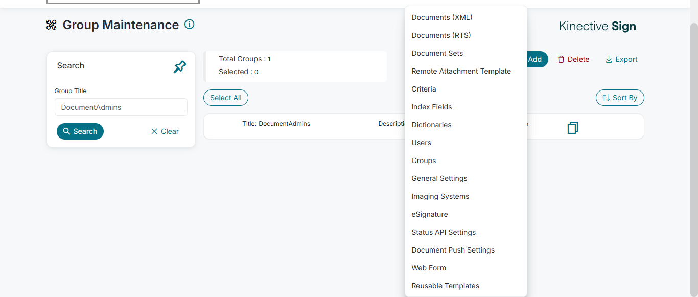Select Document Sets menu entry
Screen dimensions: 698x297
point(437,53)
